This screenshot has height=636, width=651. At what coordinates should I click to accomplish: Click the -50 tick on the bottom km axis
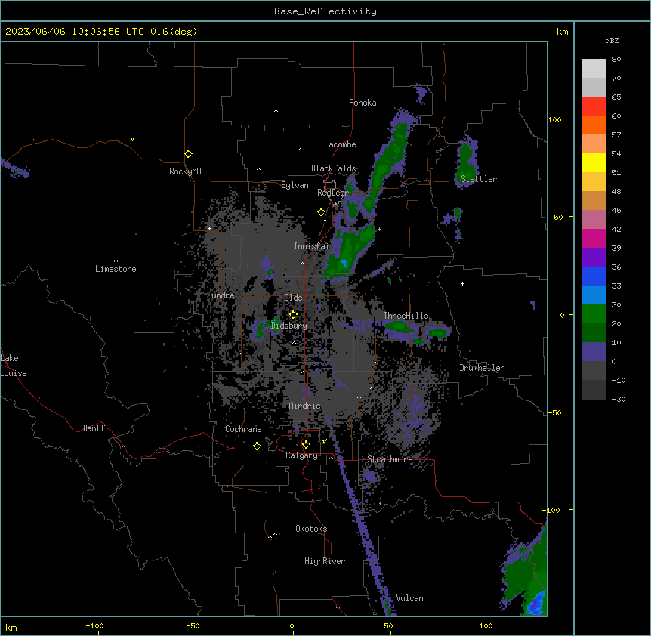tap(193, 625)
